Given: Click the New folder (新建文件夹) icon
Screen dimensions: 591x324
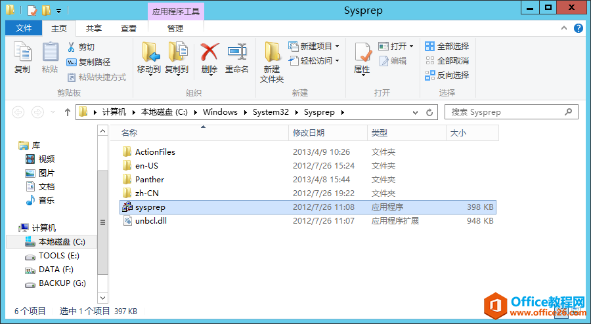Looking at the screenshot, I should click(x=272, y=52).
